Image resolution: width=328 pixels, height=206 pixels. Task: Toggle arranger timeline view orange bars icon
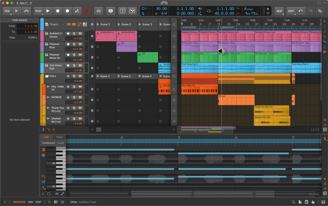click(x=74, y=24)
